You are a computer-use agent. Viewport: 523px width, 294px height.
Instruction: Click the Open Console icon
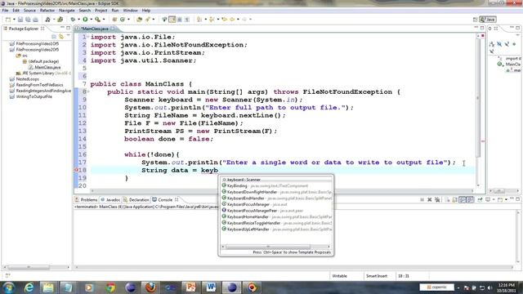tap(500, 199)
